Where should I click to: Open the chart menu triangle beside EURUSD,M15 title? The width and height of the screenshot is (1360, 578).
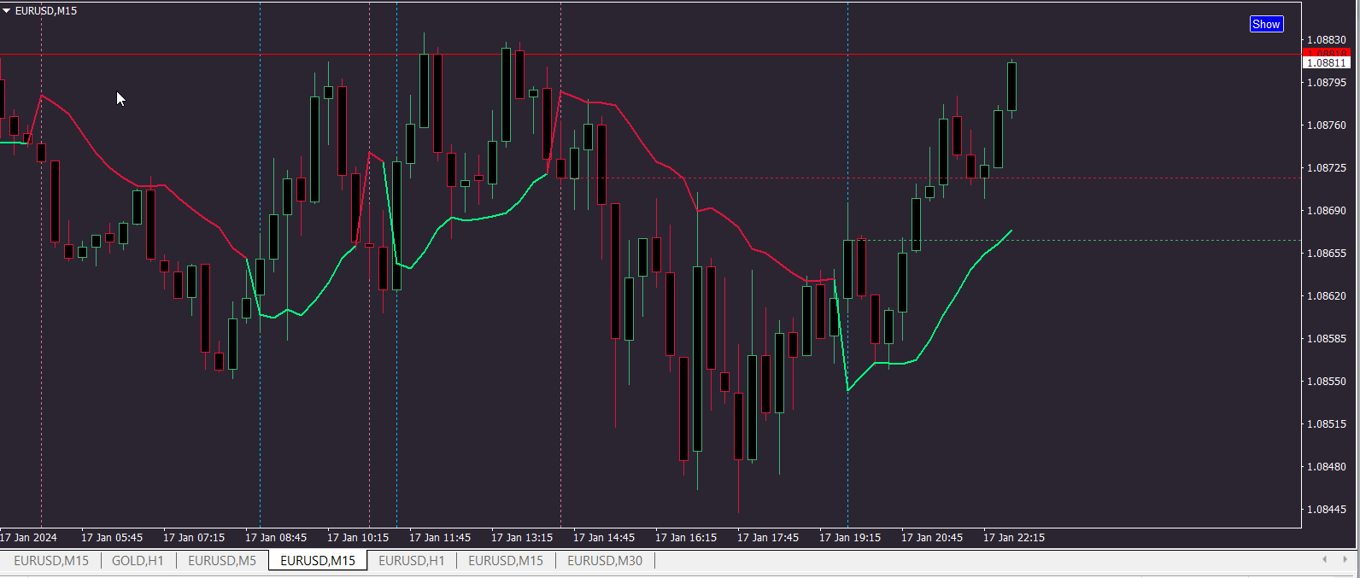(x=7, y=11)
